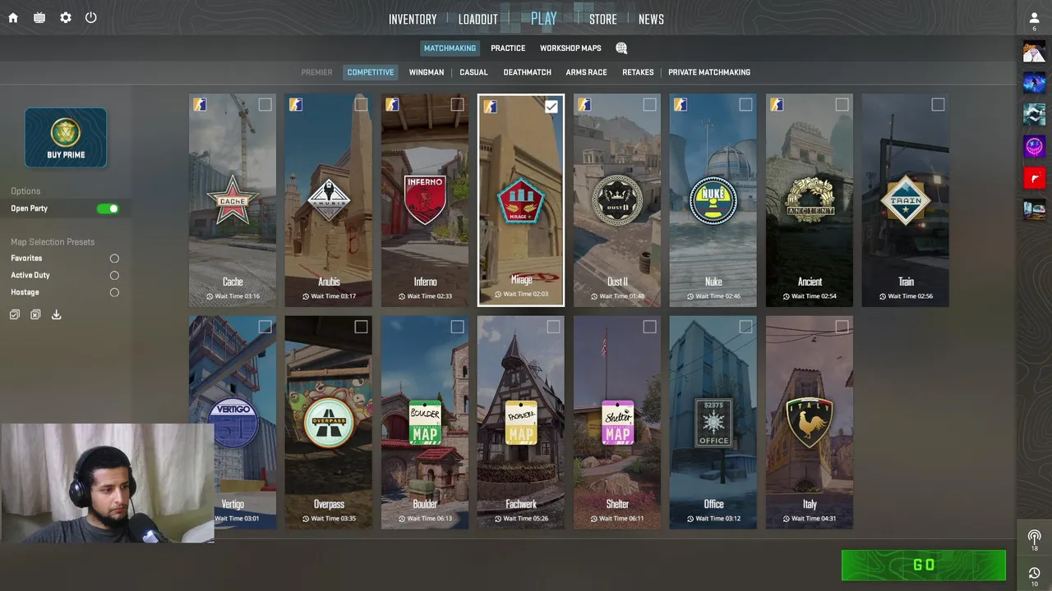This screenshot has width=1052, height=591.
Task: Disable the Open Party toggle
Action: [108, 208]
